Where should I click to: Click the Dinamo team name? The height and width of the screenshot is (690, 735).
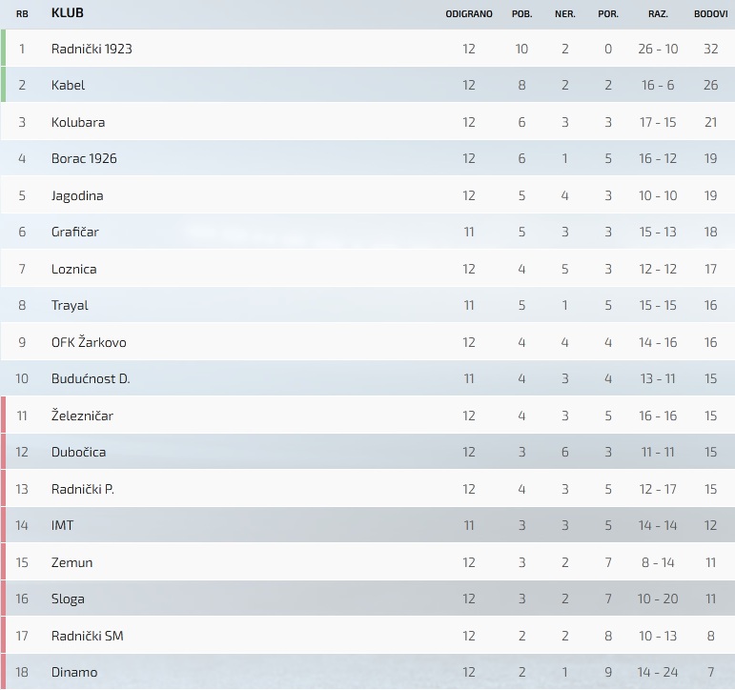click(74, 672)
